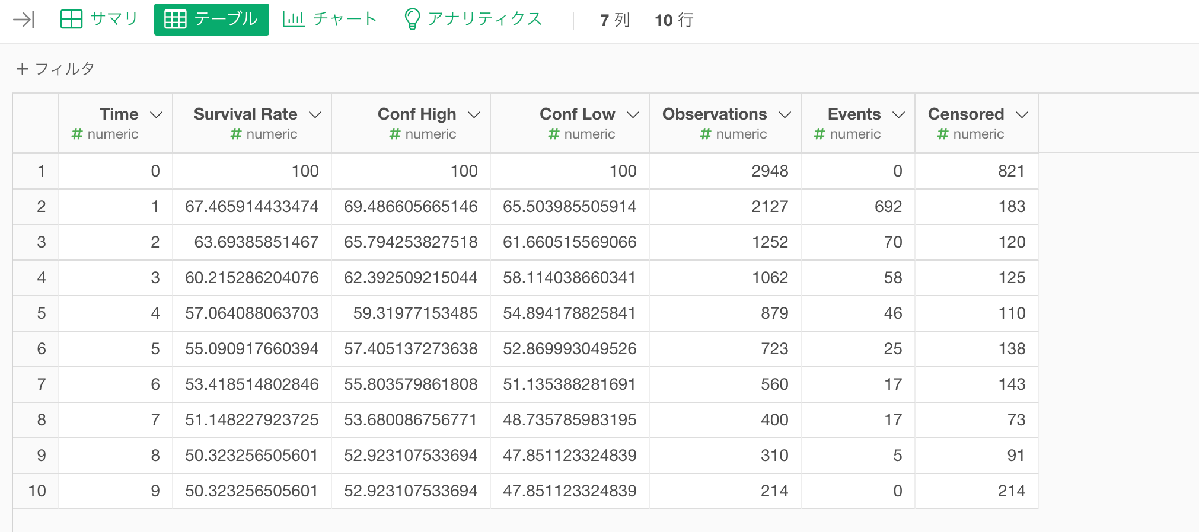
Task: Select row number 5
Action: (36, 313)
